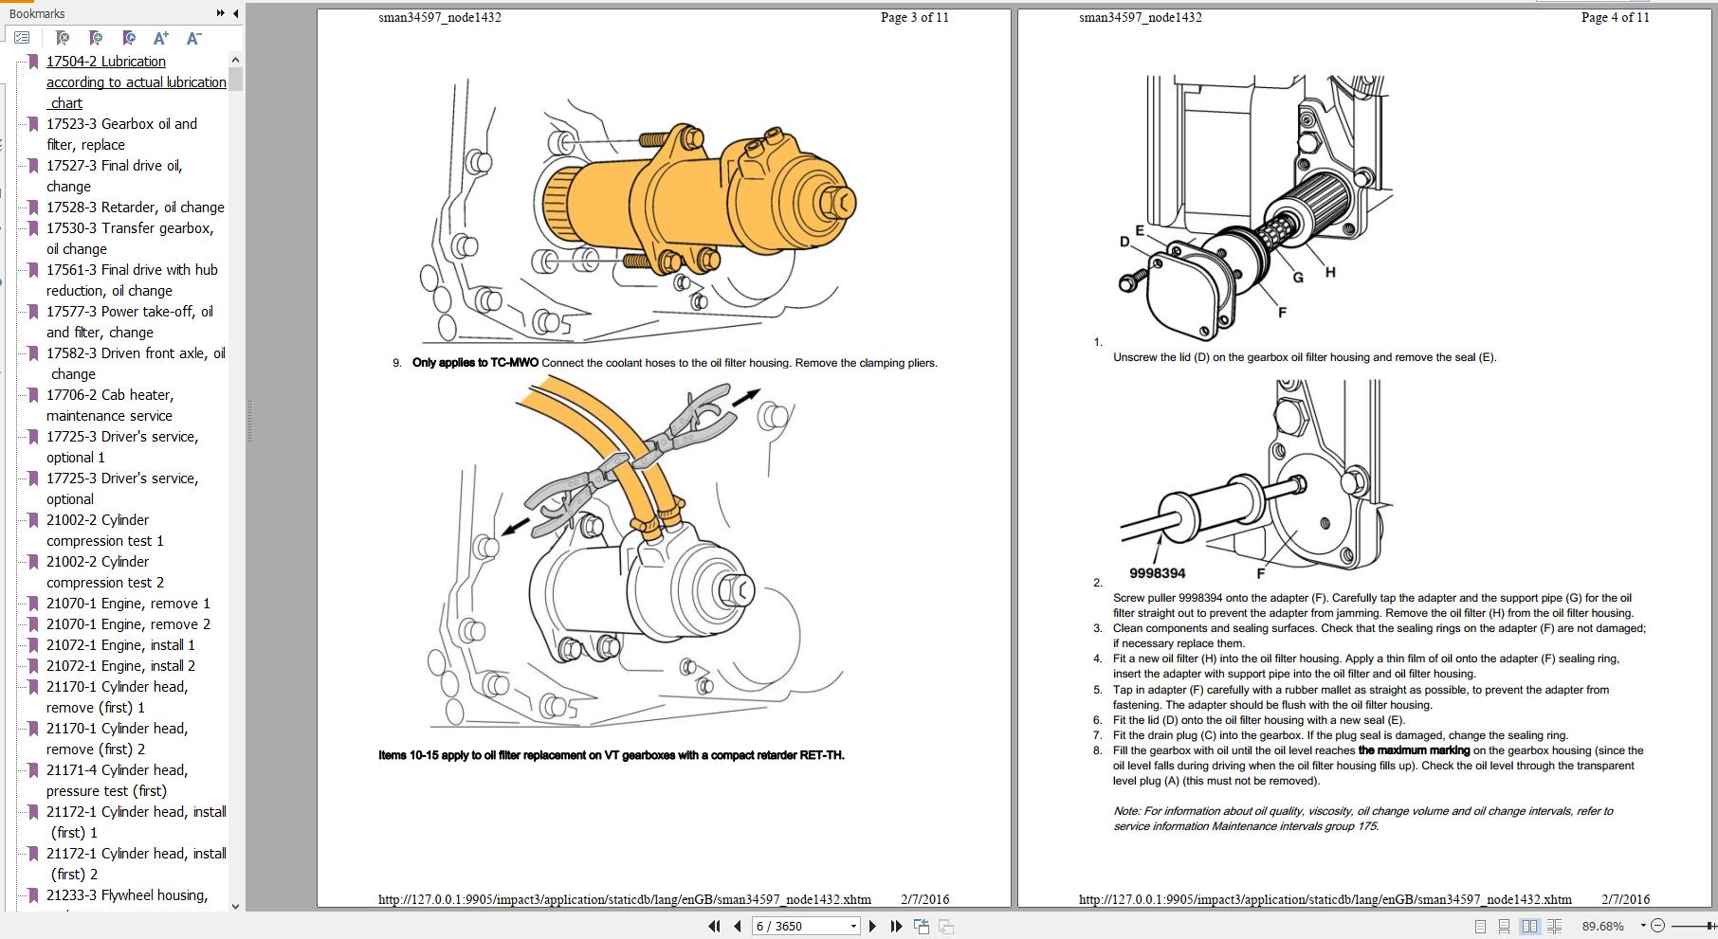Go to the first page arrow
The image size is (1718, 939).
(x=713, y=926)
